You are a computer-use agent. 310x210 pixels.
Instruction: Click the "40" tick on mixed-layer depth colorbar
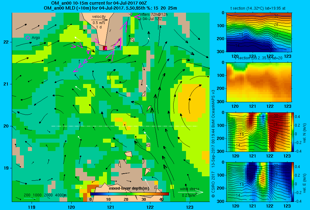(x=161, y=199)
